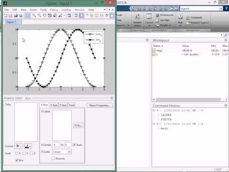The width and height of the screenshot is (229, 172).
Task: Open axes background color picker
Action: [18, 146]
